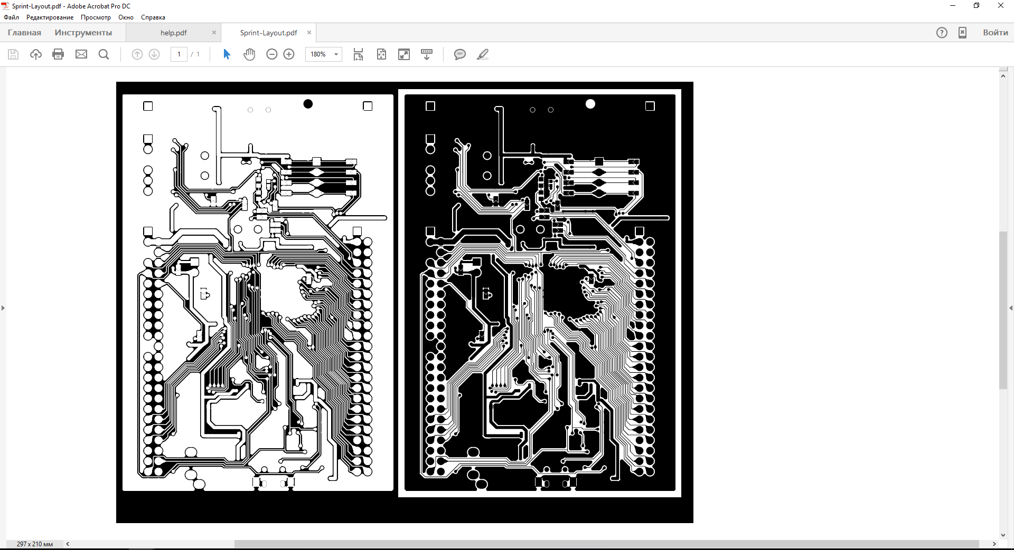Click the 297 x 210 мм page size label
Viewport: 1014px width, 550px height.
point(35,544)
